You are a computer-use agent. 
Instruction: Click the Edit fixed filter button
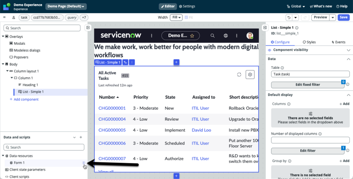(308, 85)
